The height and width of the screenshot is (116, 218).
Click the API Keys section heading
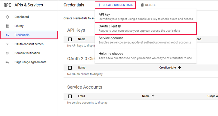[76, 30]
